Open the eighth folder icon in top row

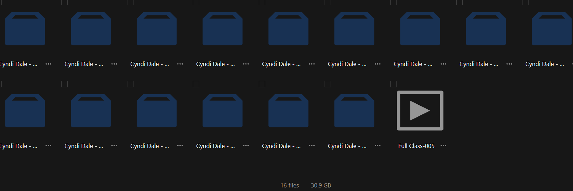click(x=486, y=28)
